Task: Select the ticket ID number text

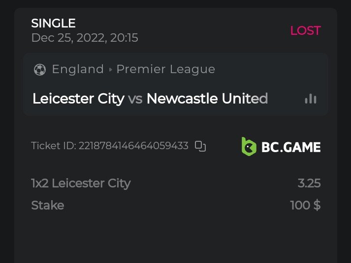Action: pyautogui.click(x=133, y=146)
